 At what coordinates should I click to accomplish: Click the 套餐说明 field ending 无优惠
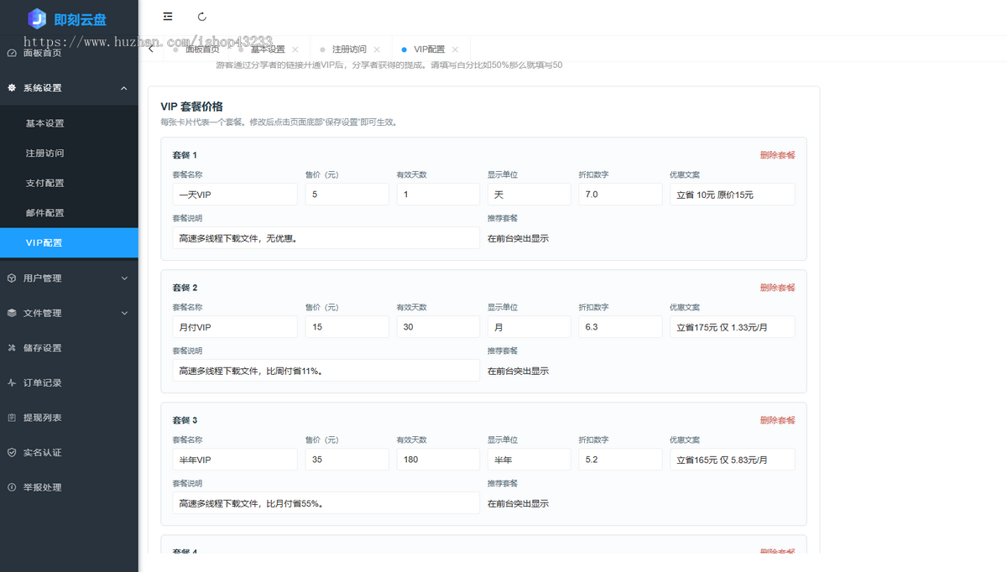[326, 238]
